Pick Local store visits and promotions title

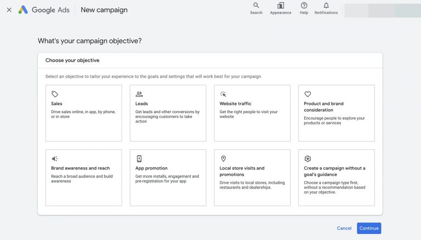pos(242,171)
